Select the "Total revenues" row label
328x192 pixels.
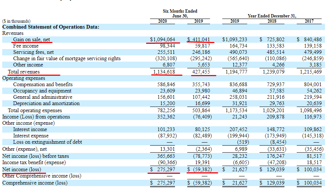point(23,72)
